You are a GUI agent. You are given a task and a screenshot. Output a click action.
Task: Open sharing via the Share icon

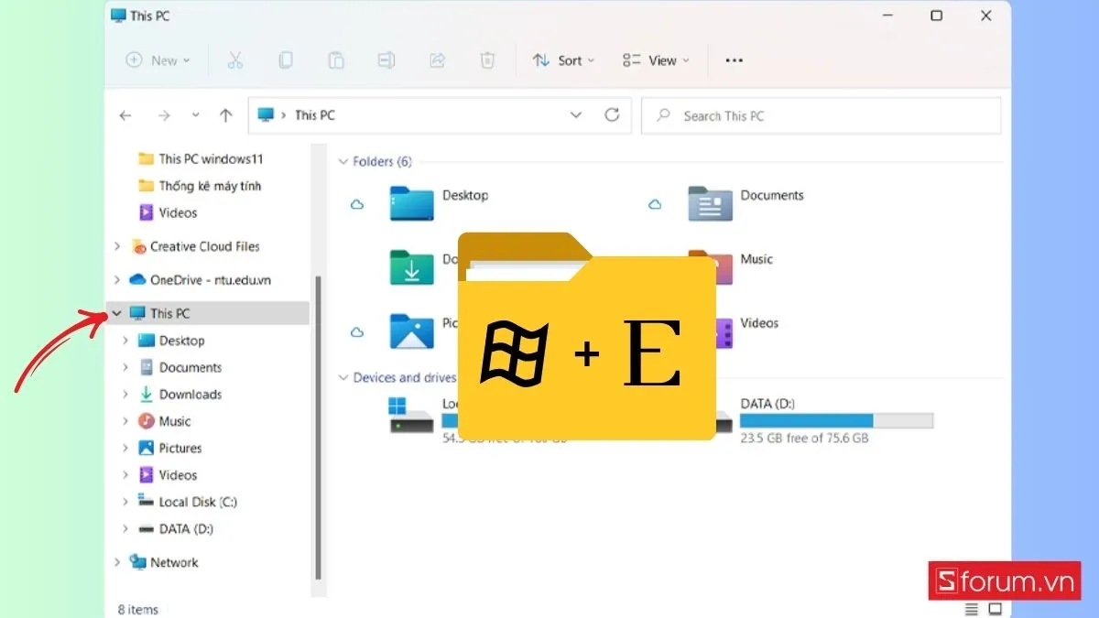(437, 60)
